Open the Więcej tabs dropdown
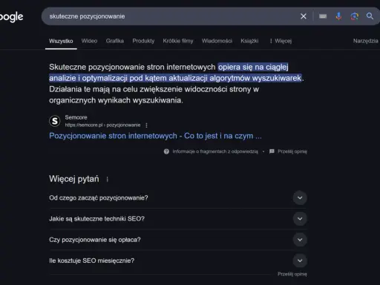Viewport: 380px width, 285px height. 281,41
